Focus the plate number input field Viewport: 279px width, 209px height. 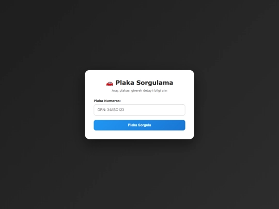pyautogui.click(x=139, y=110)
